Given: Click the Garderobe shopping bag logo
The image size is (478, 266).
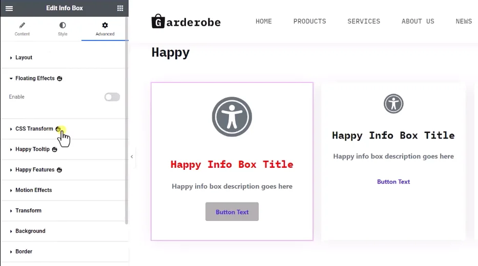Looking at the screenshot, I should [x=158, y=21].
